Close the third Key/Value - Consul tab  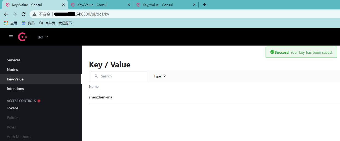(x=194, y=5)
